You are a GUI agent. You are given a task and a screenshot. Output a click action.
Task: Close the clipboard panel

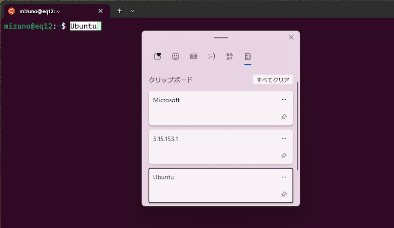291,37
